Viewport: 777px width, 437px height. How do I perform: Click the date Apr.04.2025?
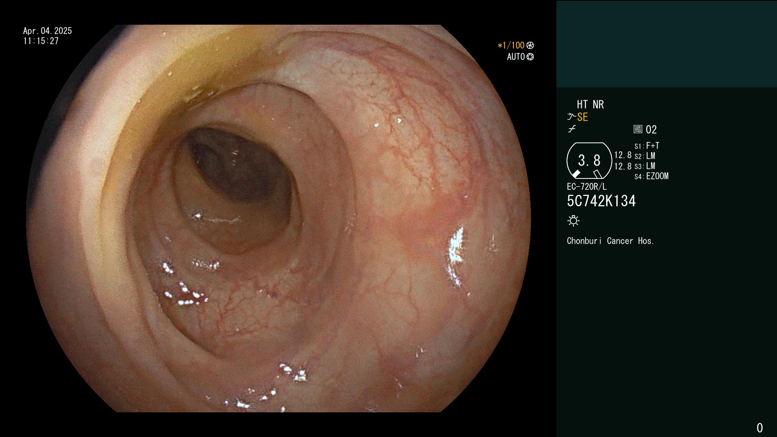click(x=47, y=31)
